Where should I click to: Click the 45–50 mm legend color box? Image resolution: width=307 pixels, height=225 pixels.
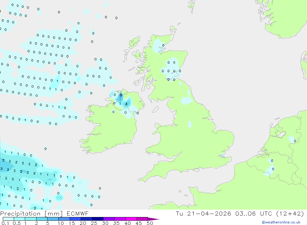tap(142, 219)
